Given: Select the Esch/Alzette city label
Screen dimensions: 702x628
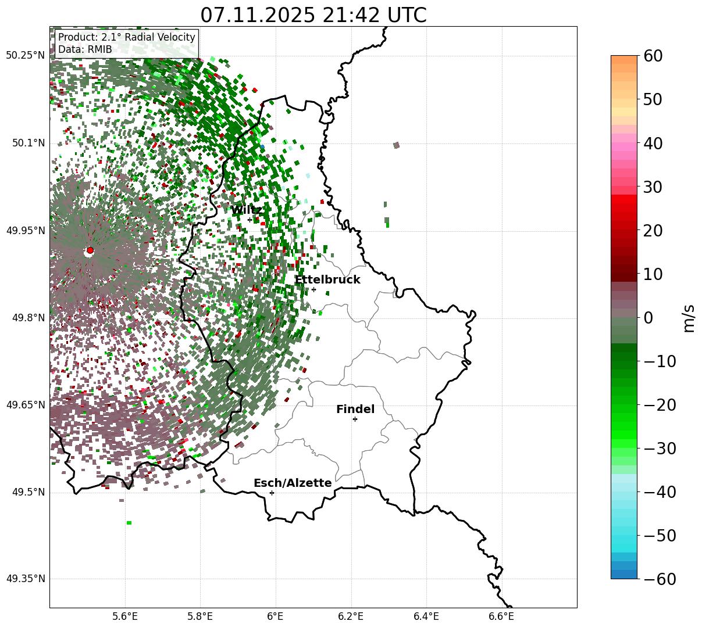Looking at the screenshot, I should (x=293, y=483).
